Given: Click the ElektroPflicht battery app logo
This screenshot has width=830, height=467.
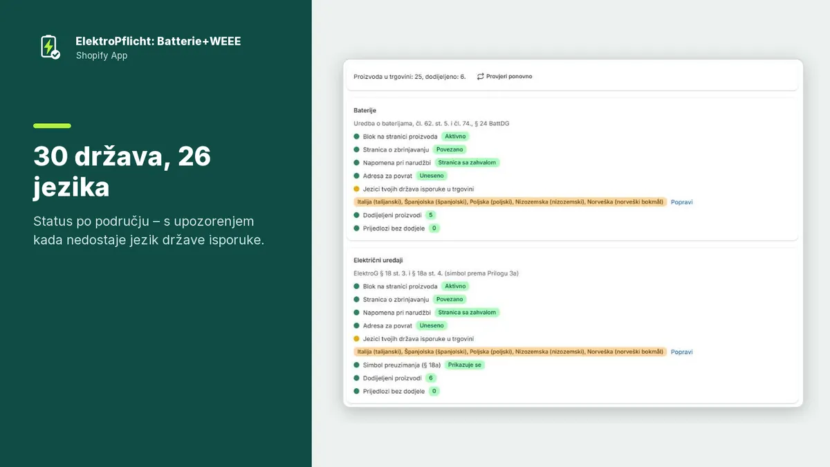Looking at the screenshot, I should tap(50, 47).
